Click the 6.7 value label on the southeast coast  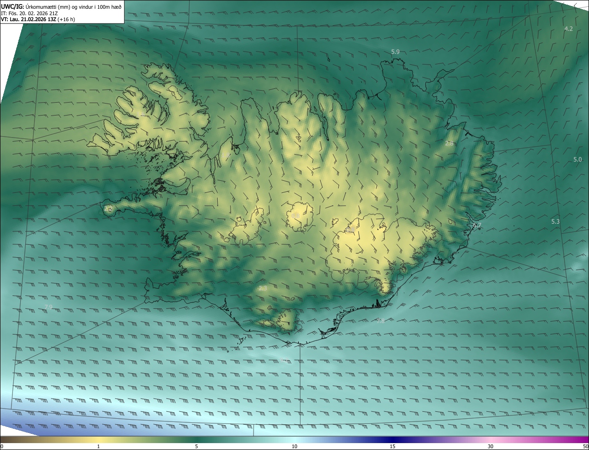pos(477,225)
